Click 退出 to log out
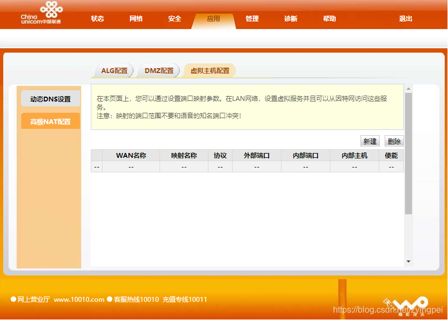Screen dimensions: 448x320 pyautogui.click(x=406, y=19)
